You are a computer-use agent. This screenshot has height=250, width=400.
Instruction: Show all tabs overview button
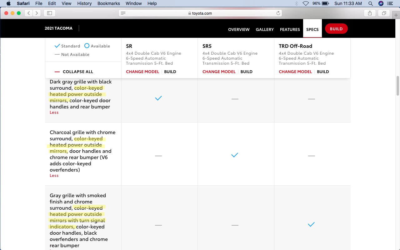(x=383, y=13)
